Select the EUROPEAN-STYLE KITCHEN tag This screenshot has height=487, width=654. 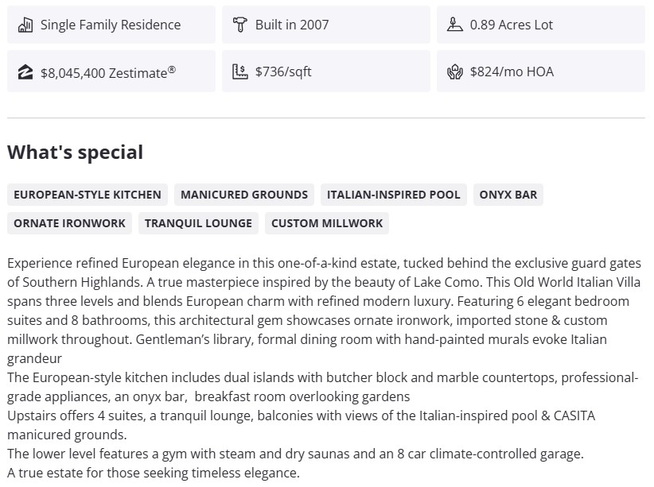pos(88,195)
